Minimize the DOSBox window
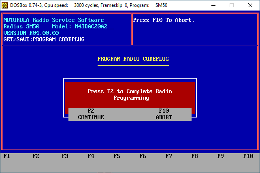Screen dimensions: 260x173 [213, 5]
